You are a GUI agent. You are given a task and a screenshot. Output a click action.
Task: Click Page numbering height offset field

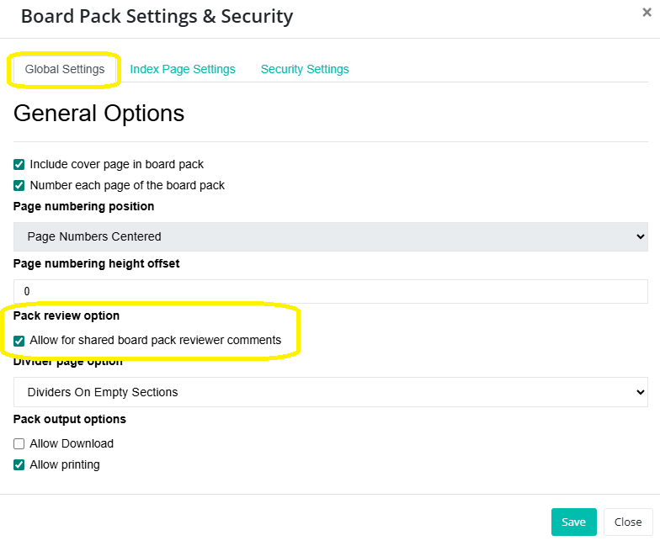(x=330, y=291)
